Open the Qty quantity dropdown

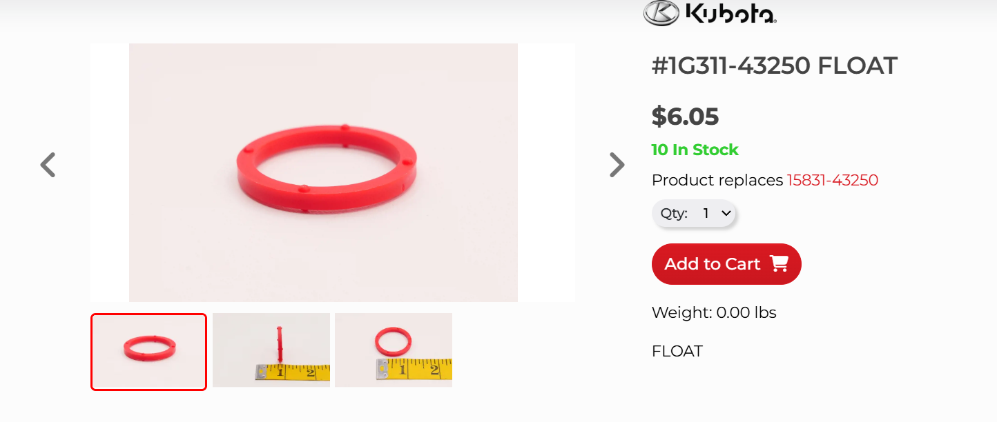[695, 213]
